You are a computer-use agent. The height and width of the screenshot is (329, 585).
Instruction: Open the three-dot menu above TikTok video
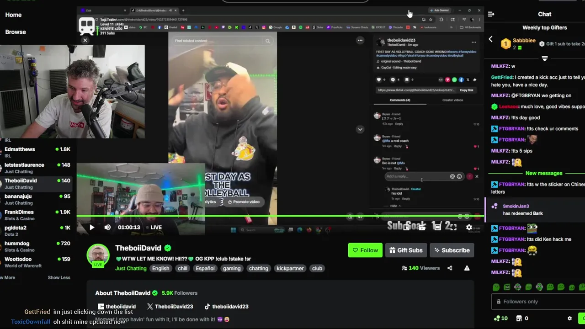tap(360, 40)
